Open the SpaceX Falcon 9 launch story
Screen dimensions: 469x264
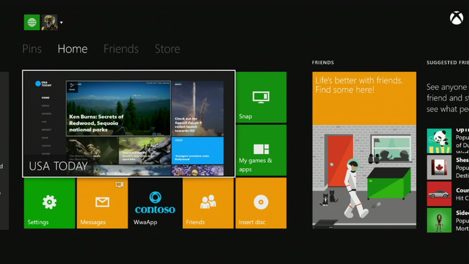198,108
